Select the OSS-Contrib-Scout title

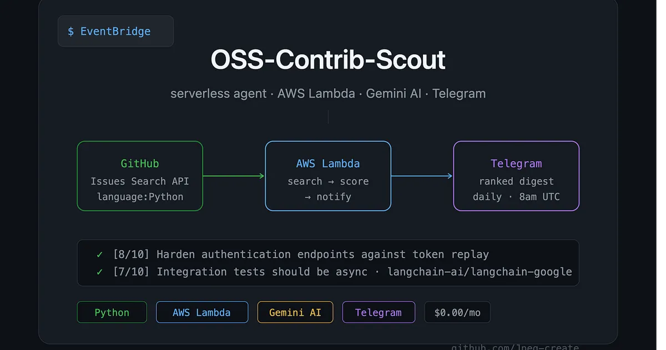[328, 60]
